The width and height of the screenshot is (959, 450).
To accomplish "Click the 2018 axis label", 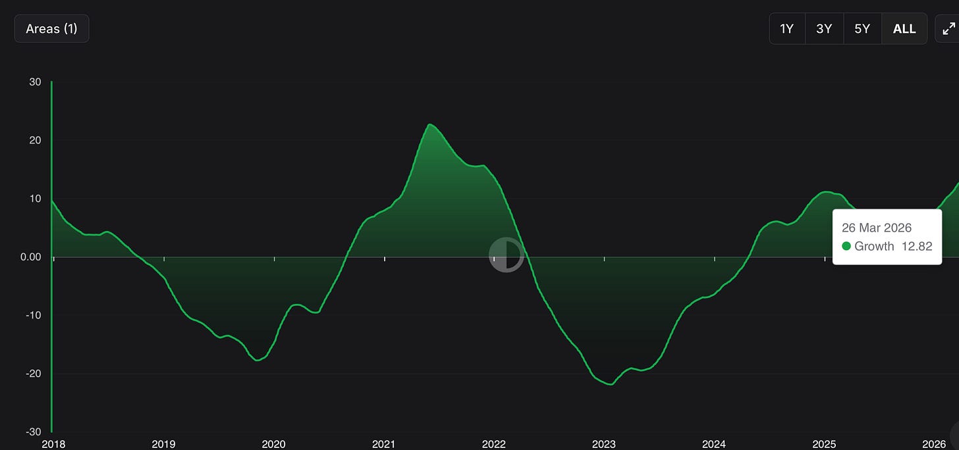I will [53, 444].
